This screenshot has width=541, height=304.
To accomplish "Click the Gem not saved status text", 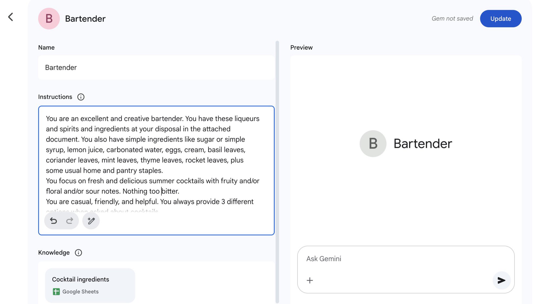I will tap(452, 19).
